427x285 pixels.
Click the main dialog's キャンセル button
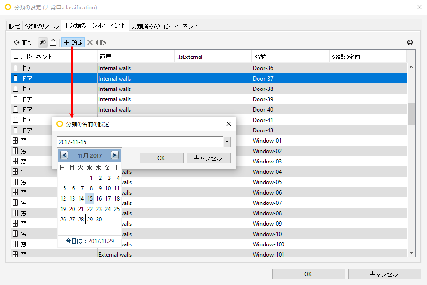click(385, 274)
